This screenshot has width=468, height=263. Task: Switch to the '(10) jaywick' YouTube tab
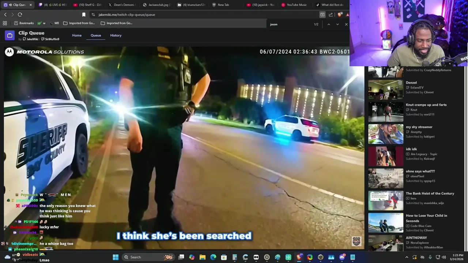coord(261,5)
